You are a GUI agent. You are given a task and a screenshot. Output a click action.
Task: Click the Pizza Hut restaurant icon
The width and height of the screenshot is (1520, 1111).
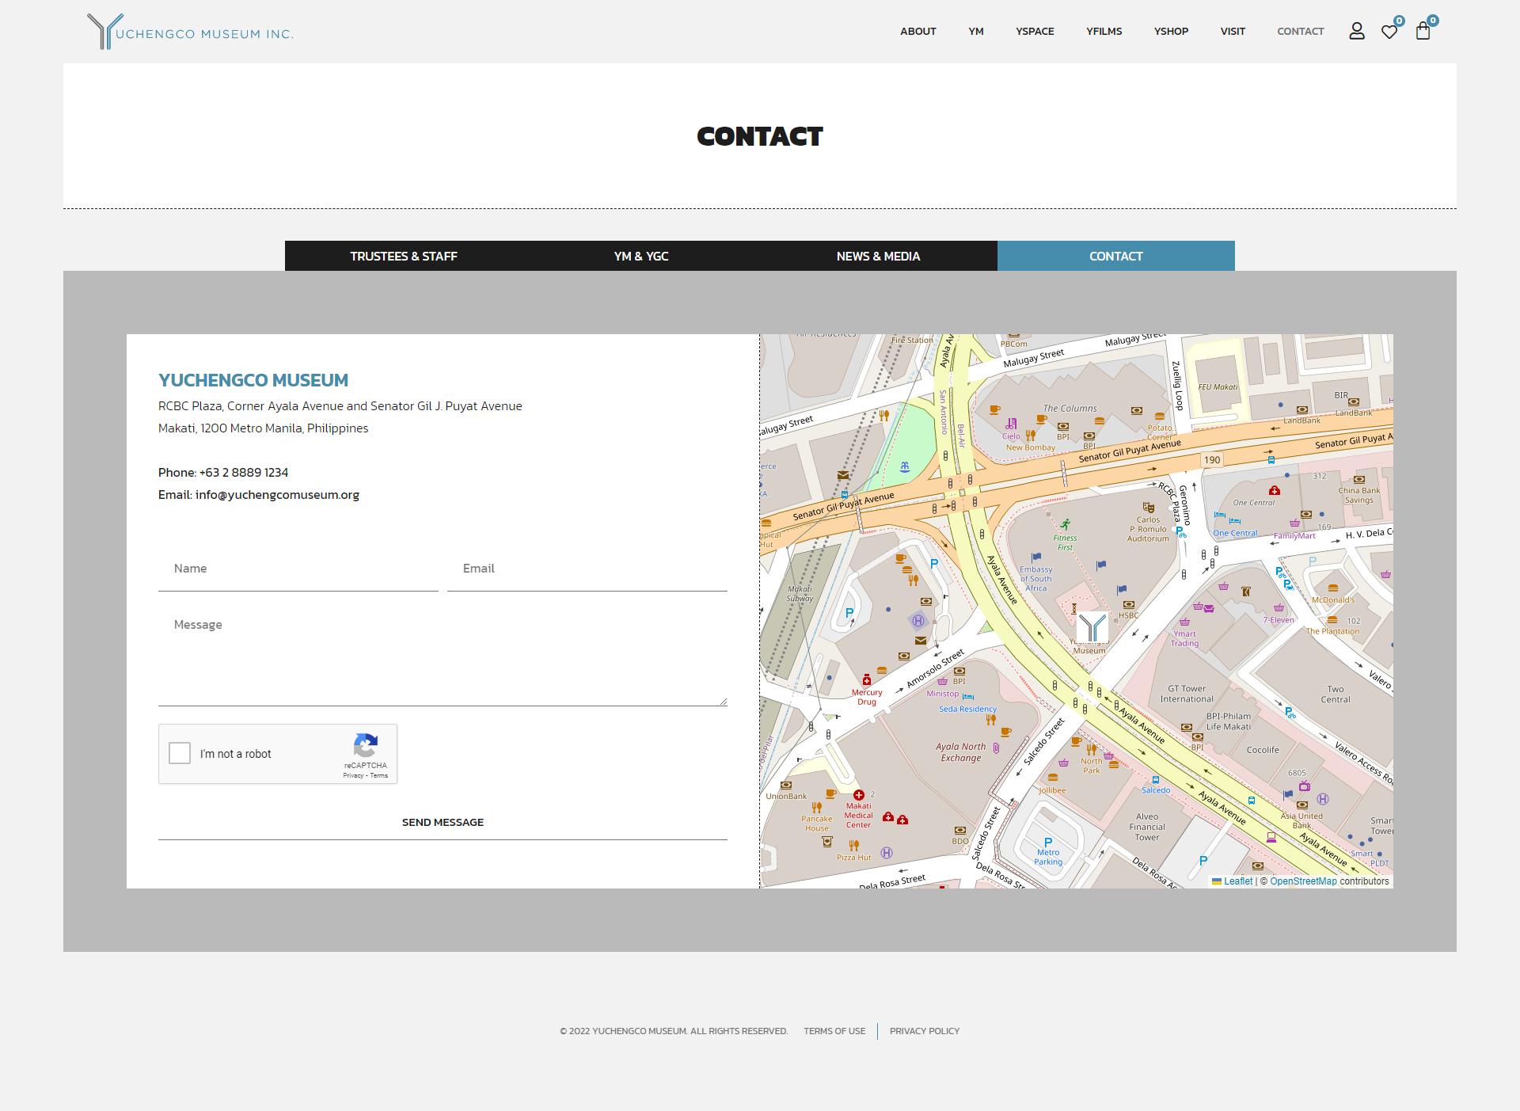853,846
